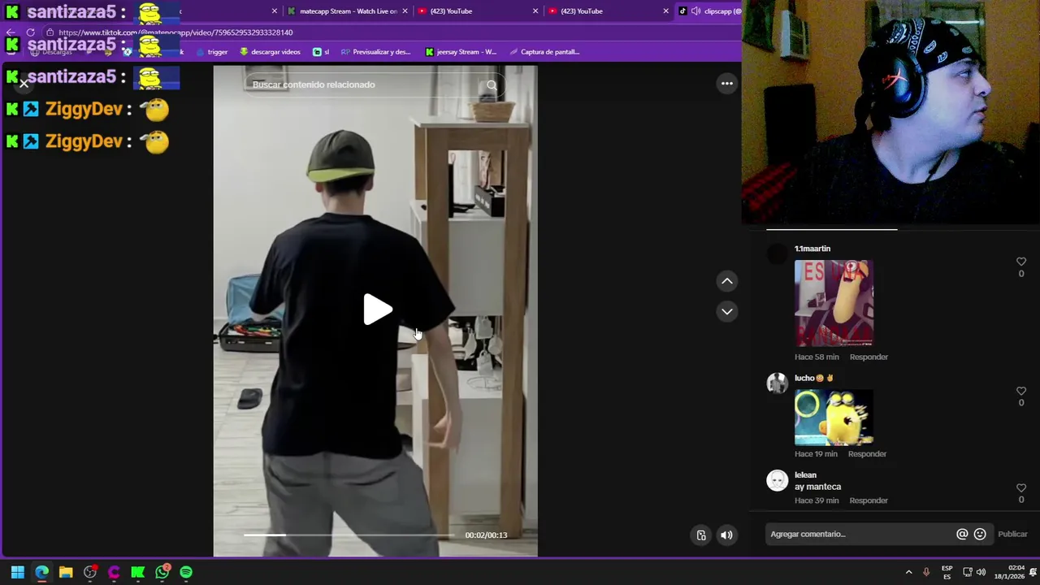1040x585 pixels.
Task: Open File Explorer from the taskbar
Action: tap(66, 572)
